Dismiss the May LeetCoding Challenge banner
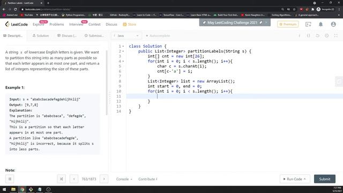Image resolution: width=343 pixels, height=193 pixels. tap(266, 23)
